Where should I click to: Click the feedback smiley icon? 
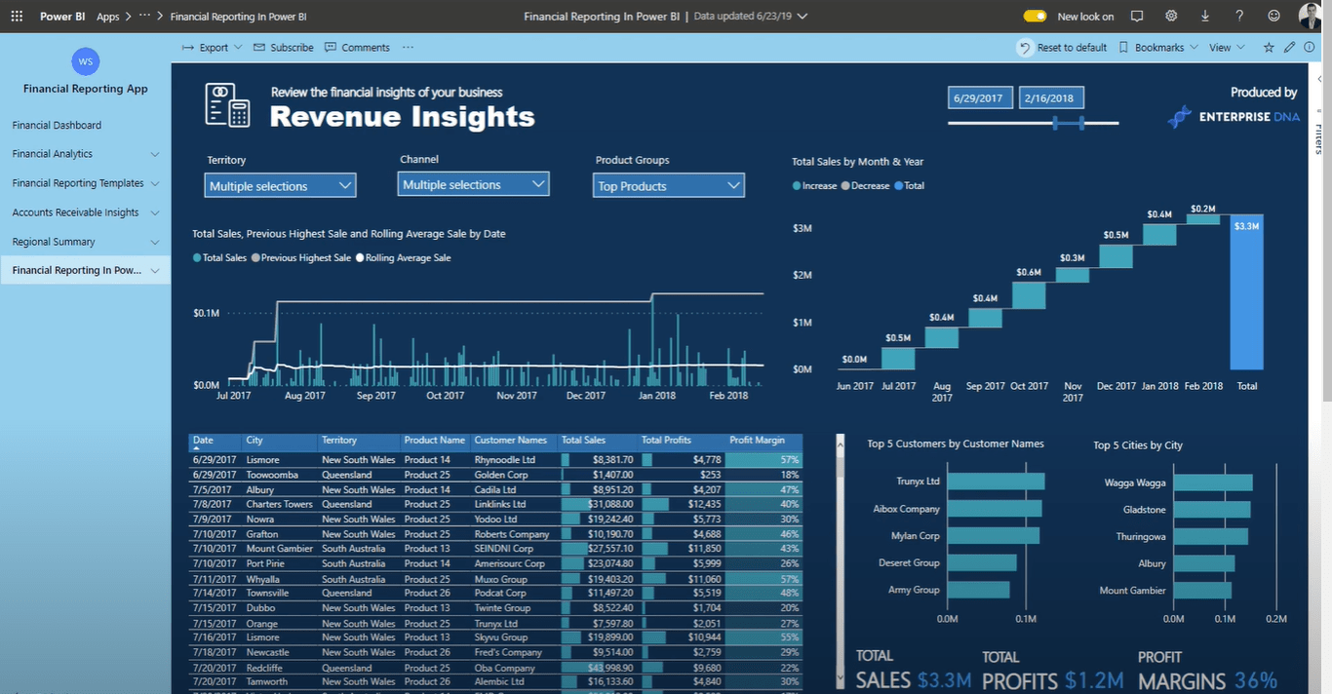[x=1273, y=17]
